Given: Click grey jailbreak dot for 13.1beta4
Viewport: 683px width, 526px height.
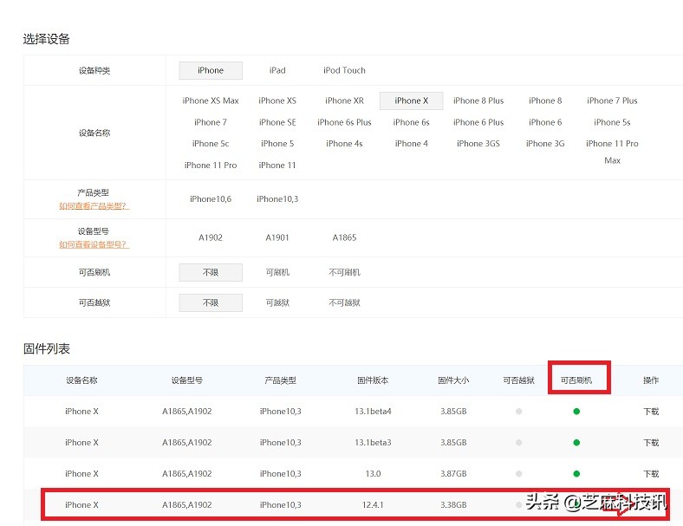Looking at the screenshot, I should tap(518, 412).
